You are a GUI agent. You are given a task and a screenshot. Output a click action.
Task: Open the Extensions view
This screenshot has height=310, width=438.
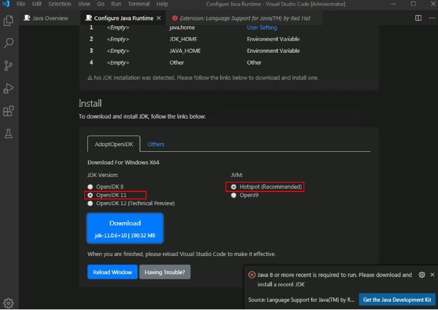pos(8,111)
